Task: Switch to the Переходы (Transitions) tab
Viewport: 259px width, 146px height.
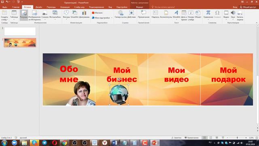Action: [51, 7]
